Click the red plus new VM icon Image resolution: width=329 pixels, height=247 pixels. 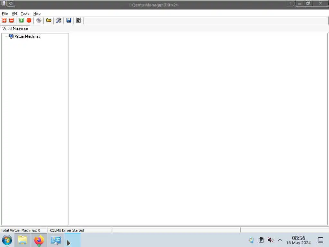(4, 20)
